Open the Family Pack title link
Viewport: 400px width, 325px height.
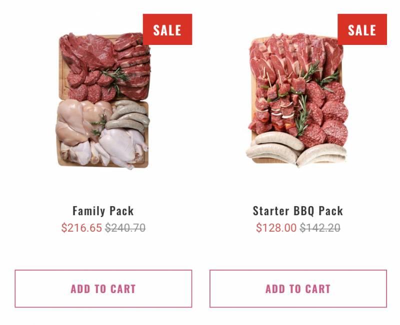pos(103,211)
